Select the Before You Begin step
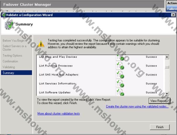The image size is (177, 135). pyautogui.click(x=13, y=40)
